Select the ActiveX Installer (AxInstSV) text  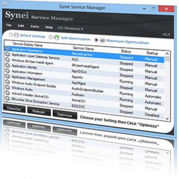click(x=30, y=95)
